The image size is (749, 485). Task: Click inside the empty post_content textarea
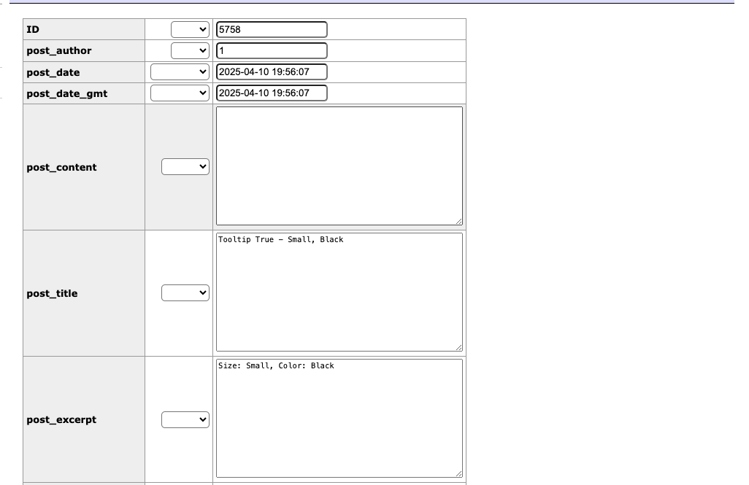339,166
